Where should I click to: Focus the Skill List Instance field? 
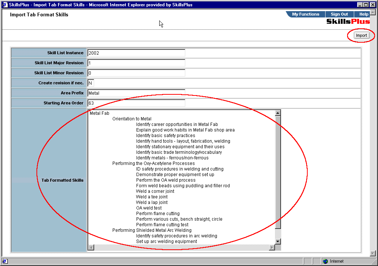(x=136, y=53)
